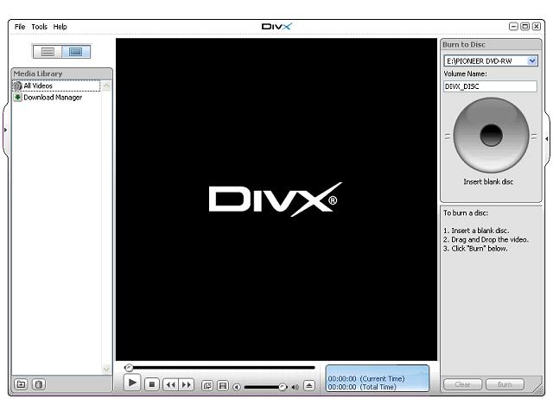Image resolution: width=553 pixels, height=399 pixels.
Task: Click the right eject handle beside disc
Action: [535, 136]
